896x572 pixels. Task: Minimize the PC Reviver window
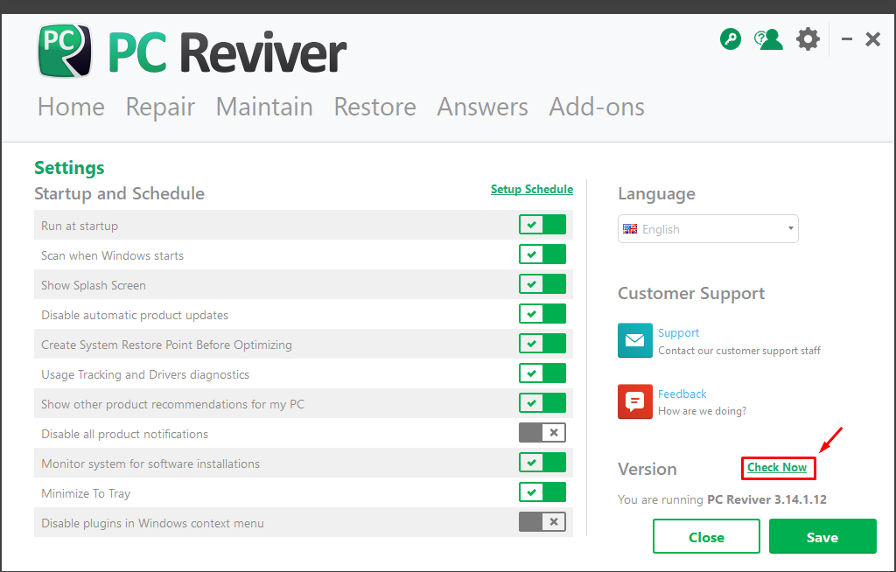coord(847,39)
